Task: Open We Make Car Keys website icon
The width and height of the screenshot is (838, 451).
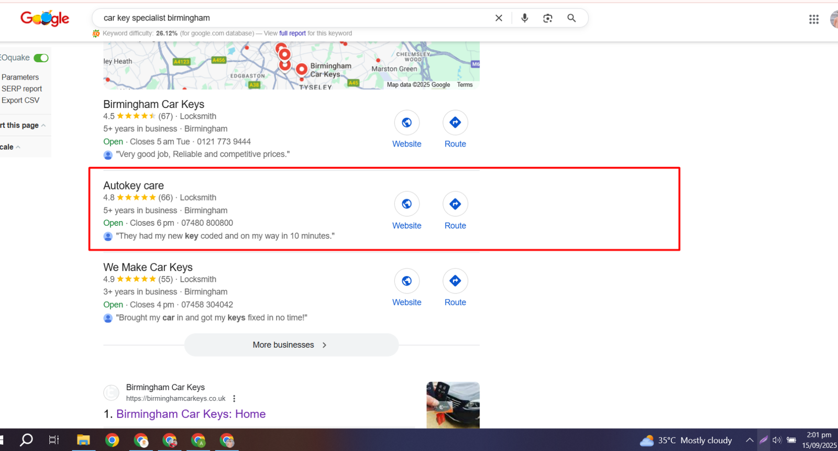Action: point(406,281)
